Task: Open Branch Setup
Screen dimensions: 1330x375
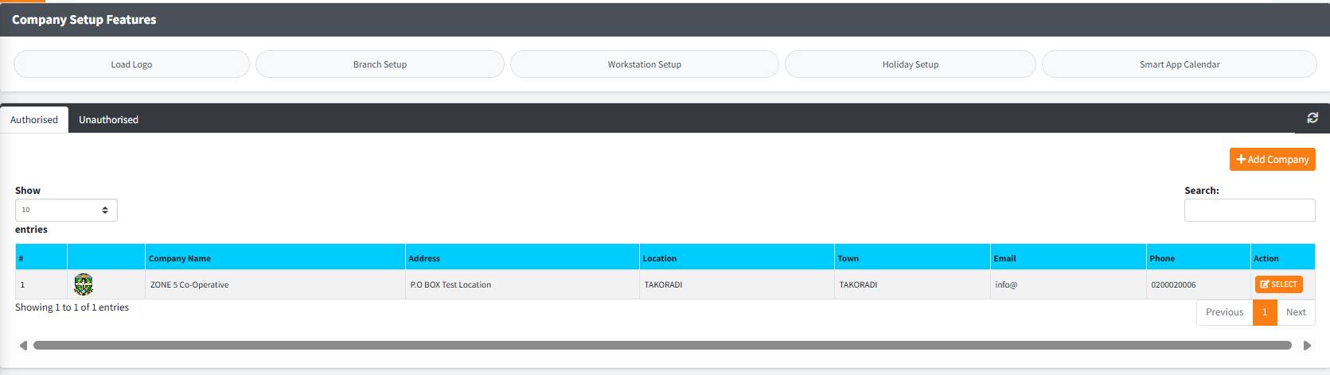Action: tap(380, 64)
